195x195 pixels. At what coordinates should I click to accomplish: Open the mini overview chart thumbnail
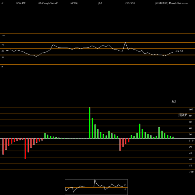[96, 187]
